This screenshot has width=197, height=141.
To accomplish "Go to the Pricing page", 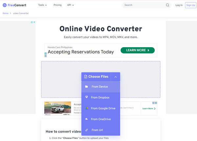I will [x=57, y=5].
